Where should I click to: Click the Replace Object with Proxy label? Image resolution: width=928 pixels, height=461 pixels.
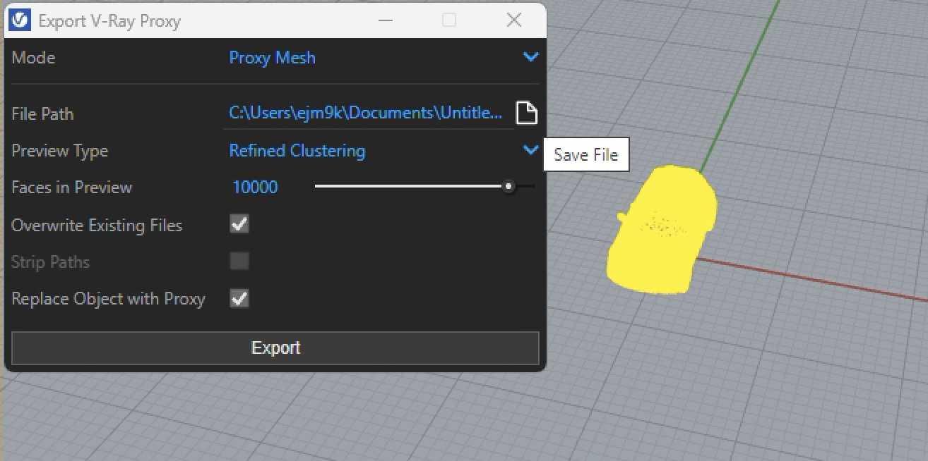tap(108, 299)
